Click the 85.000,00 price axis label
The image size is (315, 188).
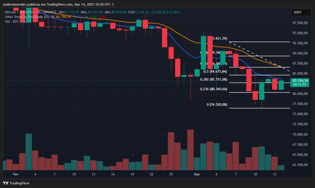300,73
